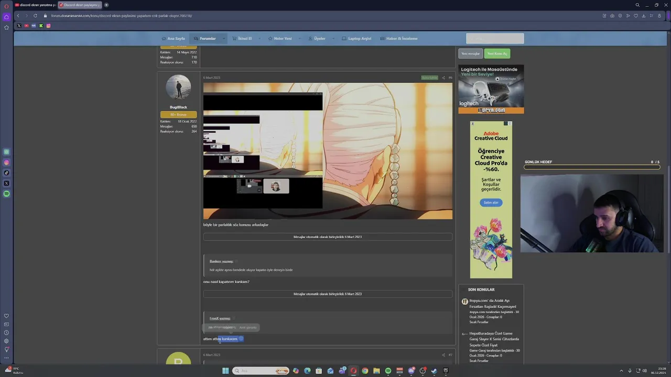
Task: Click the Bankerr yazmış quote header link
Action: pyautogui.click(x=221, y=261)
